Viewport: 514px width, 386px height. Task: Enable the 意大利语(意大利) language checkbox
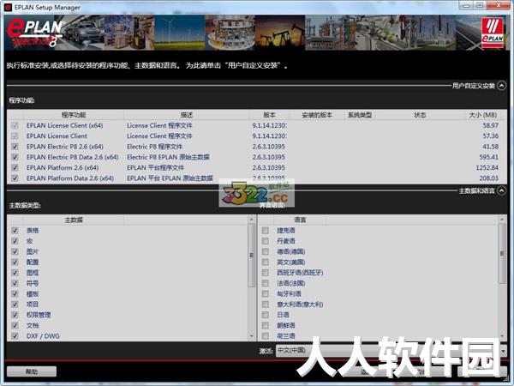pos(266,304)
